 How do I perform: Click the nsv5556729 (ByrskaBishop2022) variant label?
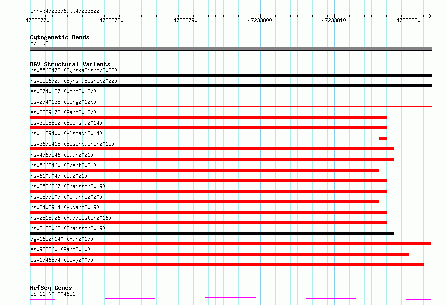click(x=74, y=81)
